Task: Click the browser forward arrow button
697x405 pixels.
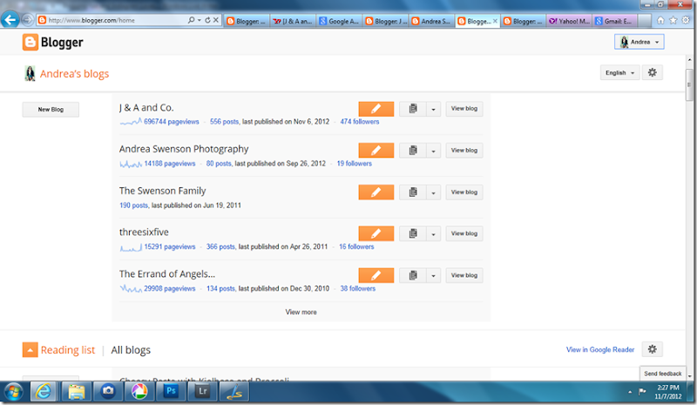Action: [27, 19]
